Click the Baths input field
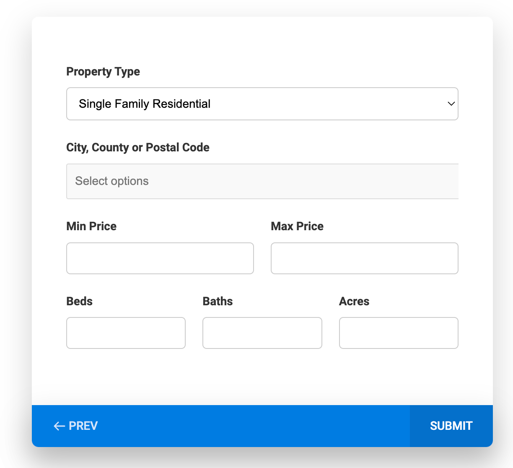The image size is (513, 468). pos(262,333)
